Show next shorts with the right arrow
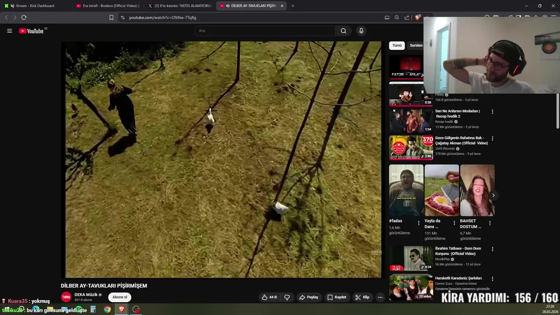The width and height of the screenshot is (560, 315). pos(493,196)
